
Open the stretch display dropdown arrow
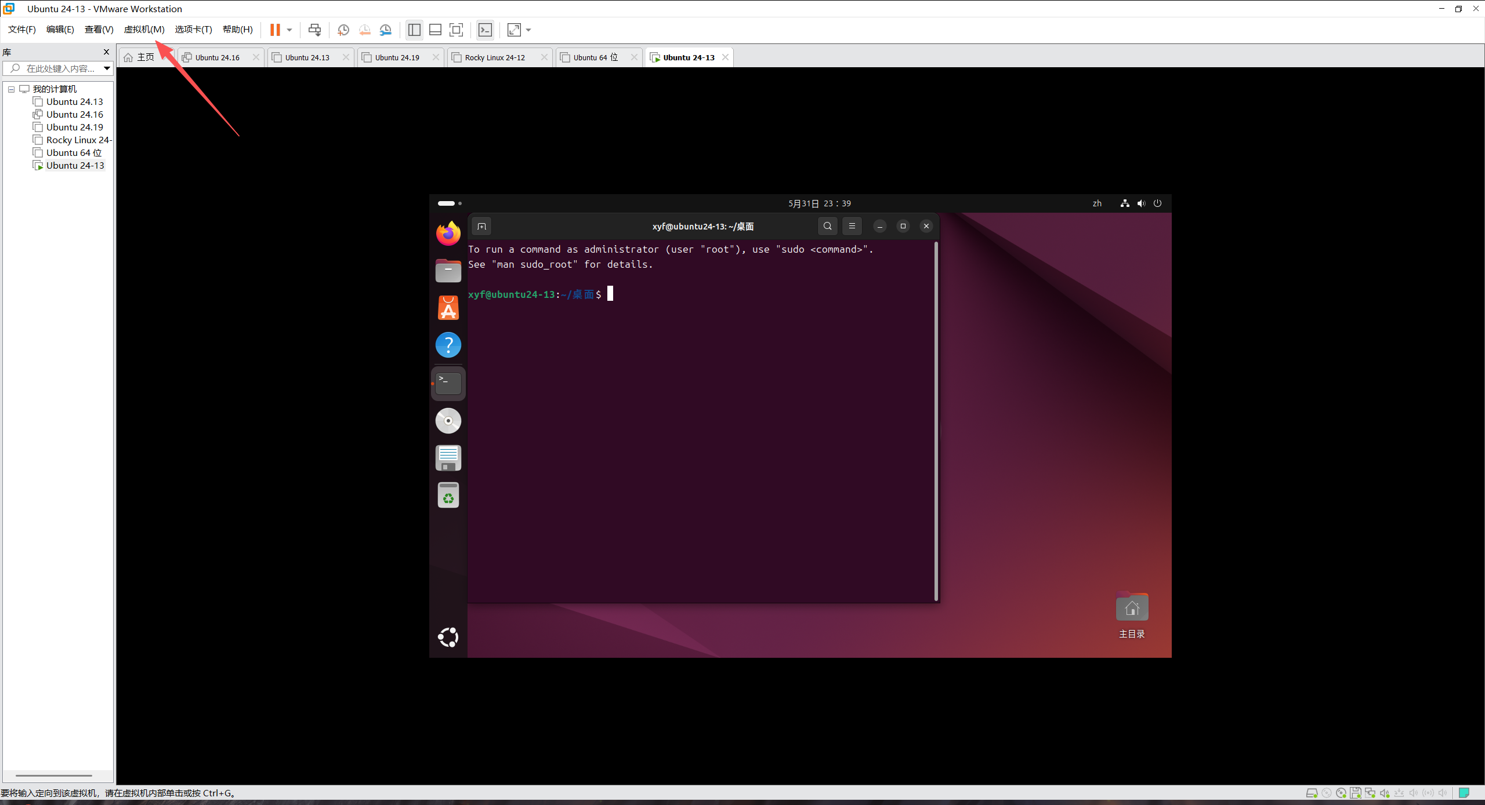(528, 30)
